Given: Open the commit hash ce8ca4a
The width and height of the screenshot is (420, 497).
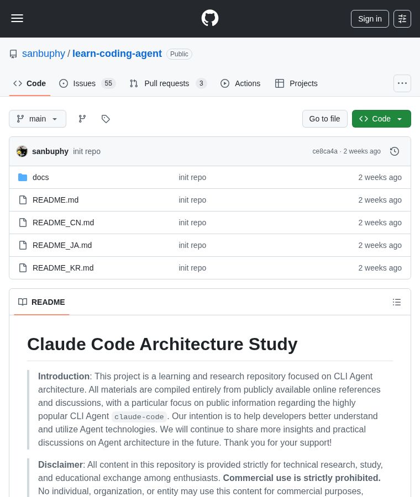Looking at the screenshot, I should (325, 151).
